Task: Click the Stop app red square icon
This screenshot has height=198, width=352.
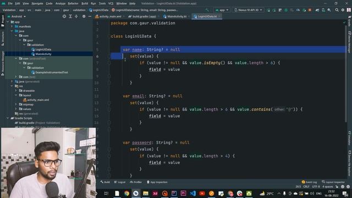Action: pos(310,10)
